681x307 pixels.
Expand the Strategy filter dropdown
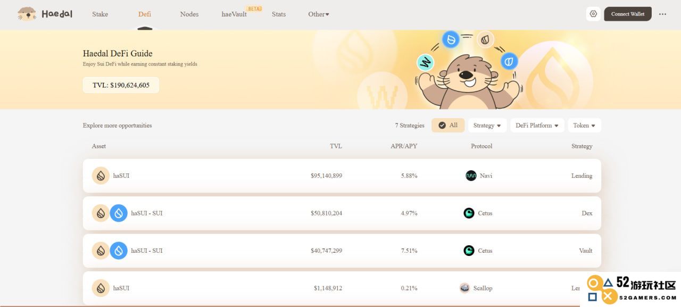[487, 126]
